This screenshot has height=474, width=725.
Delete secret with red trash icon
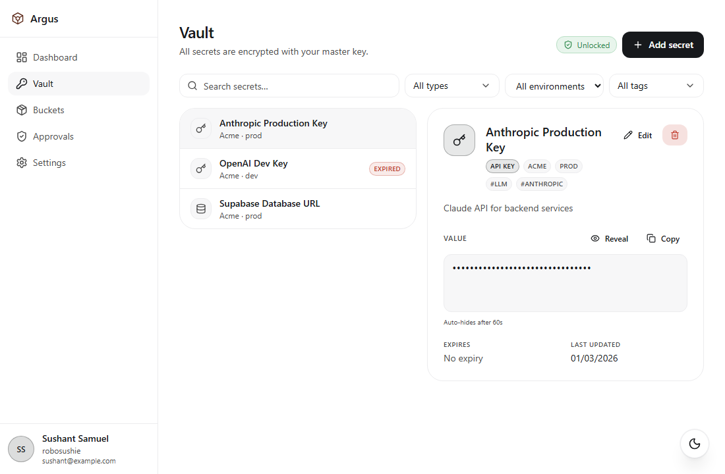pyautogui.click(x=675, y=135)
